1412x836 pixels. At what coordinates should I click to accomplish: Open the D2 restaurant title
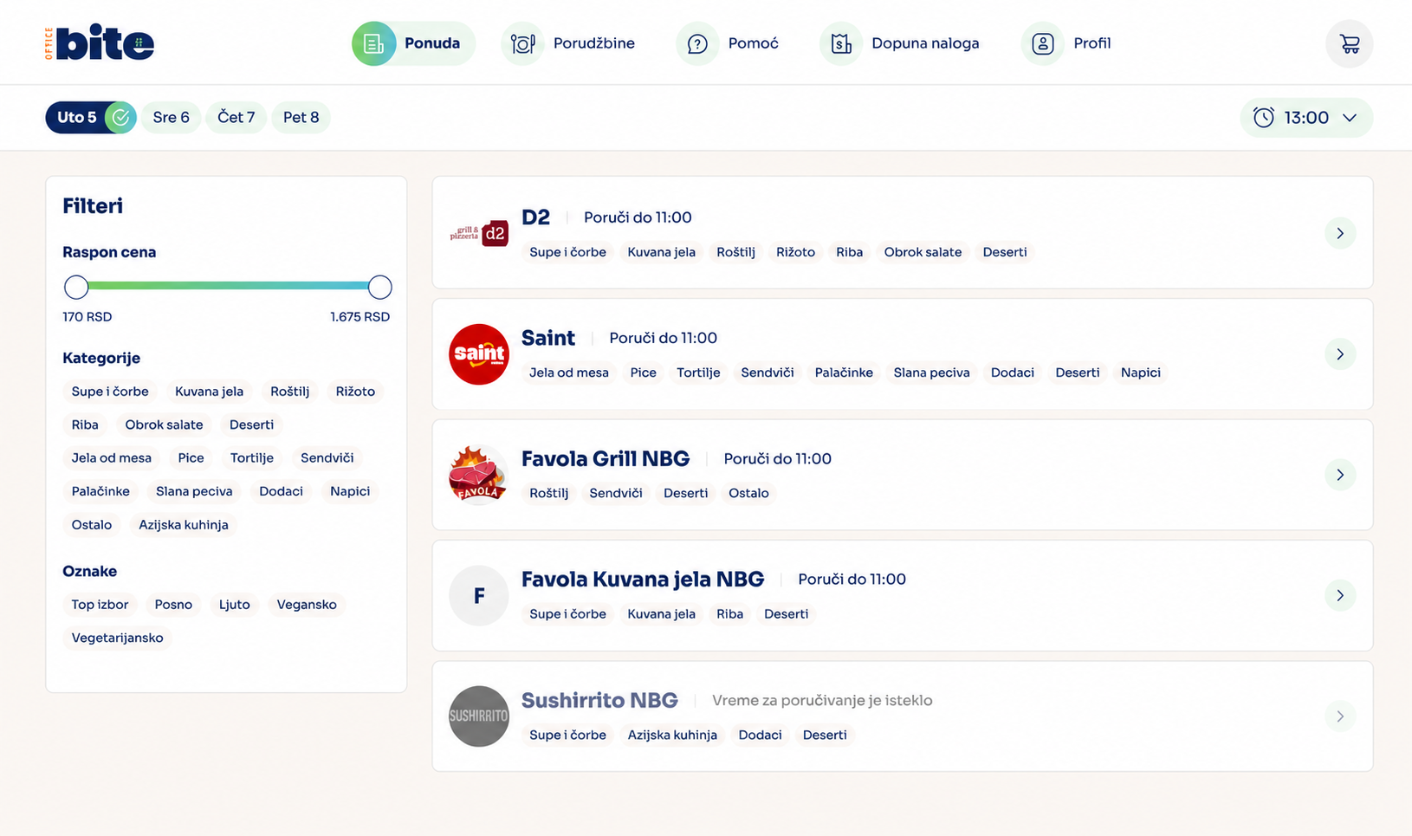coord(535,217)
